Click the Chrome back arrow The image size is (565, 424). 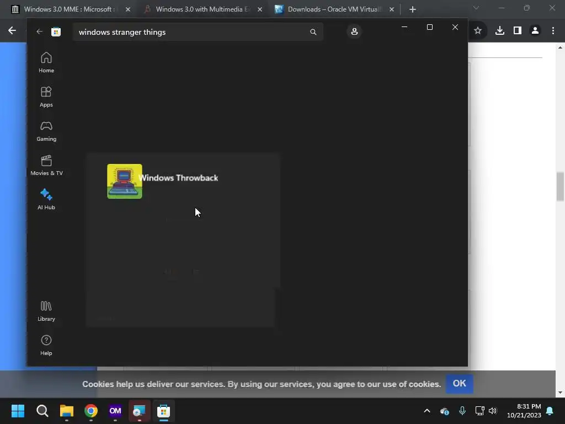(x=12, y=31)
